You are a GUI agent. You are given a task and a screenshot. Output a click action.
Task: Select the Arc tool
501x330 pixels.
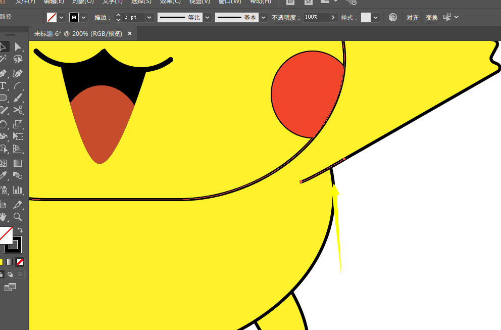tap(18, 86)
